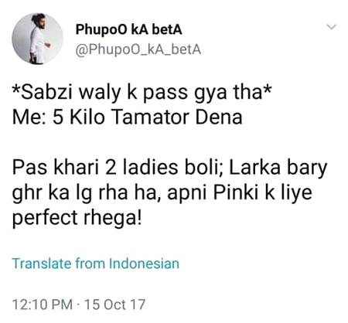Click the word Tamator in the tweet
Viewport: 348px width, 323px height.
pos(151,117)
